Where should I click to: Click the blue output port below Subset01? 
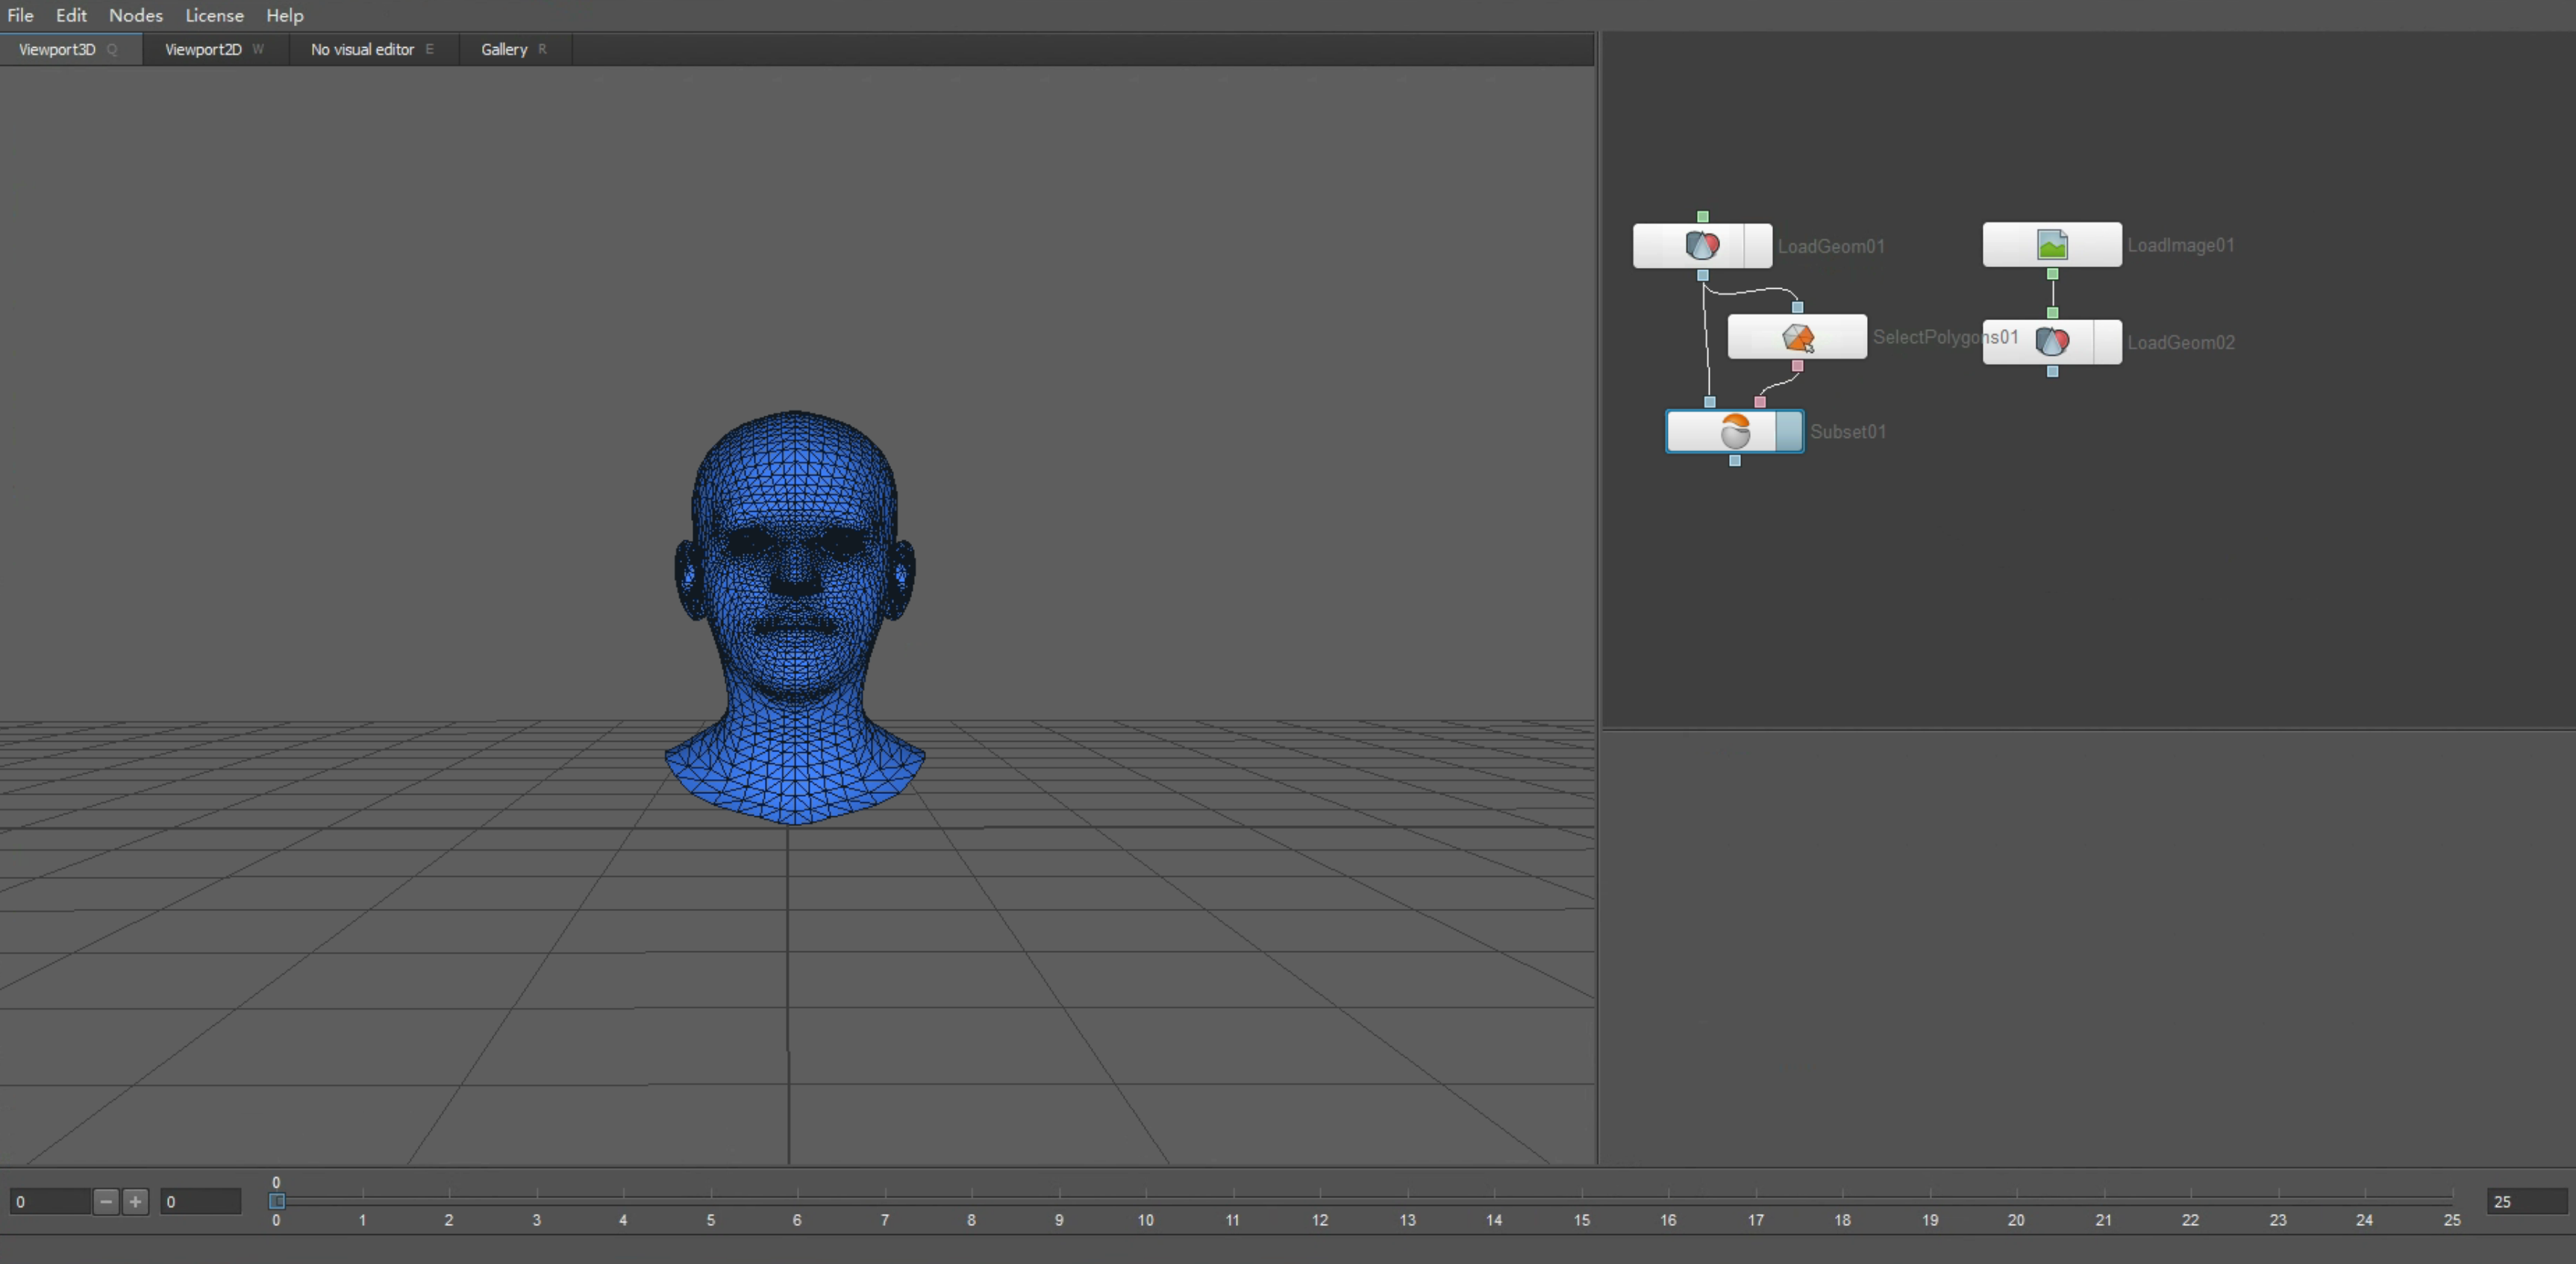[x=1735, y=461]
